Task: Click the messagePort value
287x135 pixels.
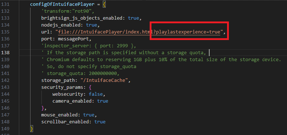Action: tap(73, 39)
